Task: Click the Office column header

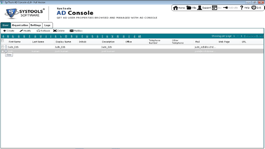Action: [128, 42]
